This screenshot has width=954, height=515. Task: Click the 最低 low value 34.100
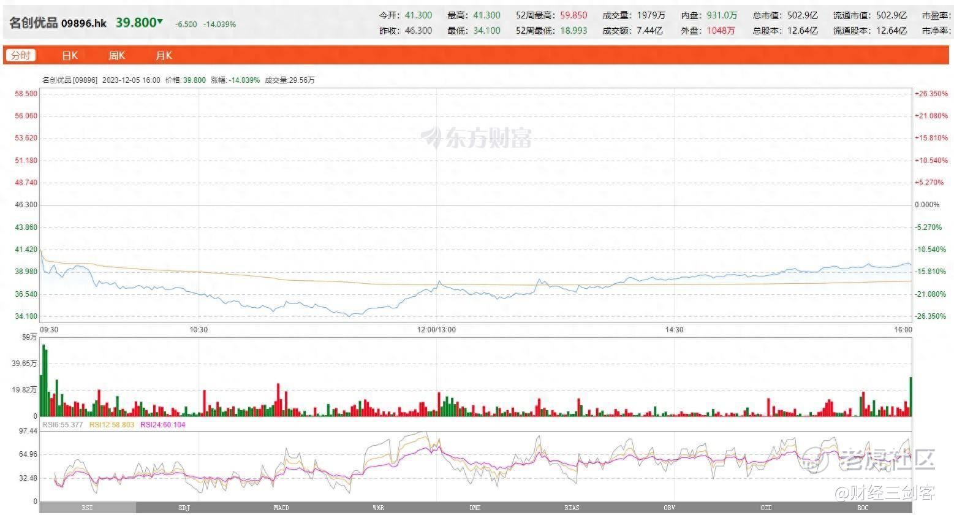[x=486, y=30]
